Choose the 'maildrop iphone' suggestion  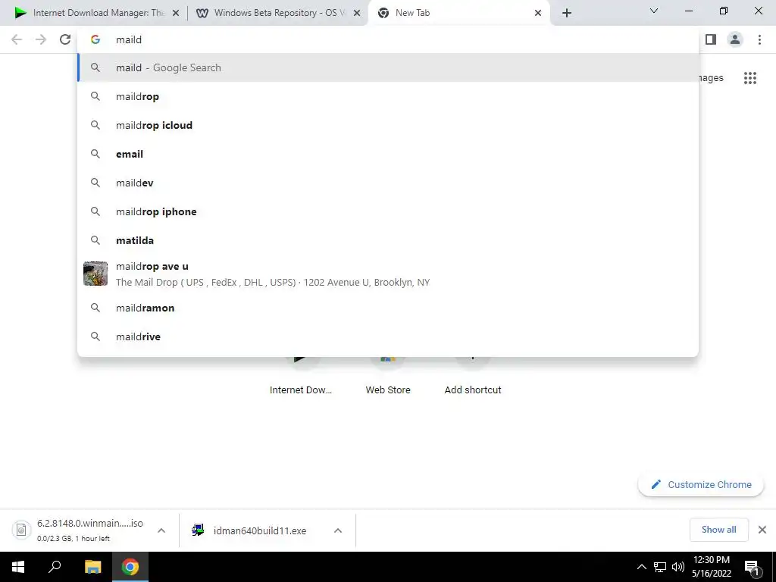tap(388, 211)
